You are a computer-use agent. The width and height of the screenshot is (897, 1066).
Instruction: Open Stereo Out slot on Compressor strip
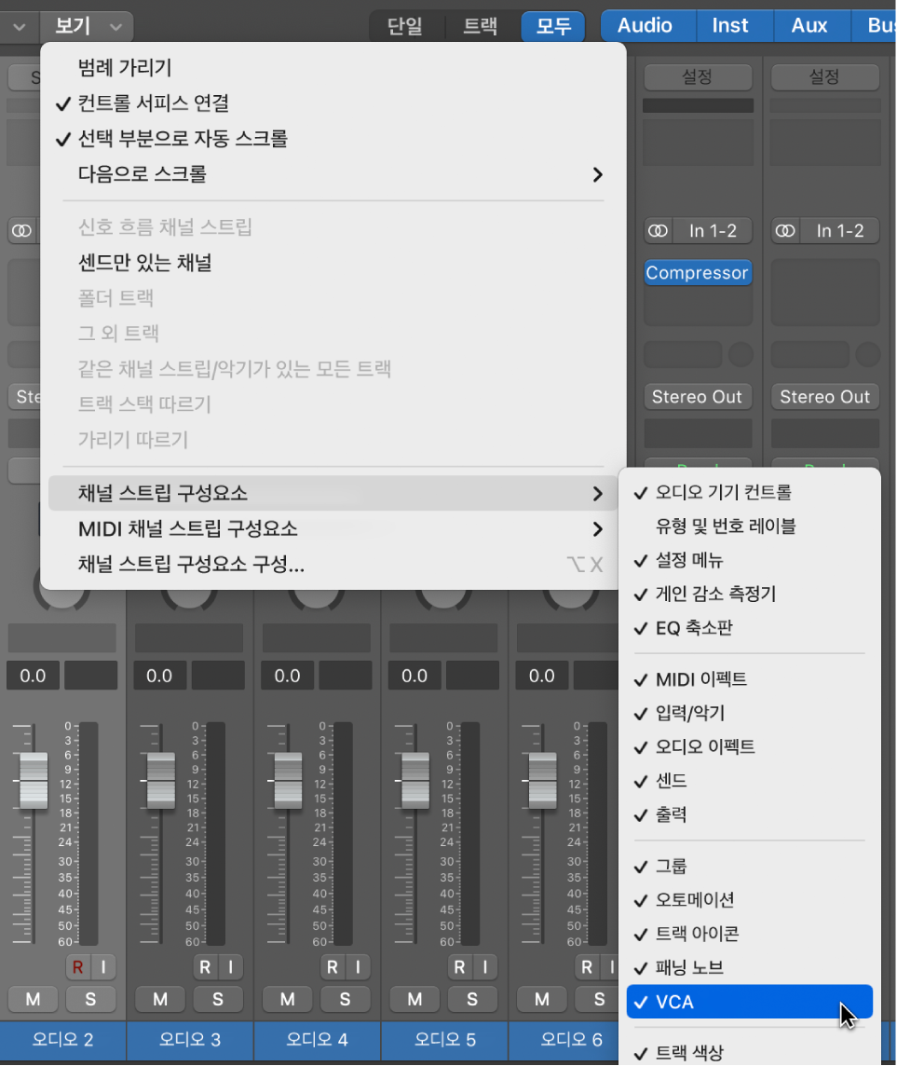click(698, 397)
